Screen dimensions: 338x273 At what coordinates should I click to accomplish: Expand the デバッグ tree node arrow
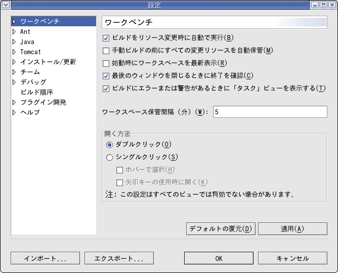pyautogui.click(x=14, y=82)
